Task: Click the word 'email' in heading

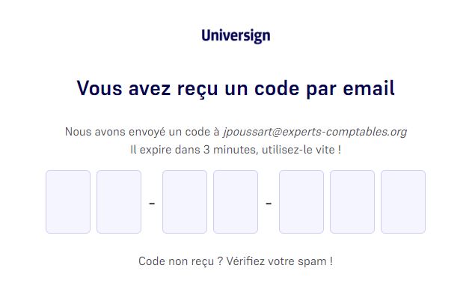Action: tap(369, 88)
